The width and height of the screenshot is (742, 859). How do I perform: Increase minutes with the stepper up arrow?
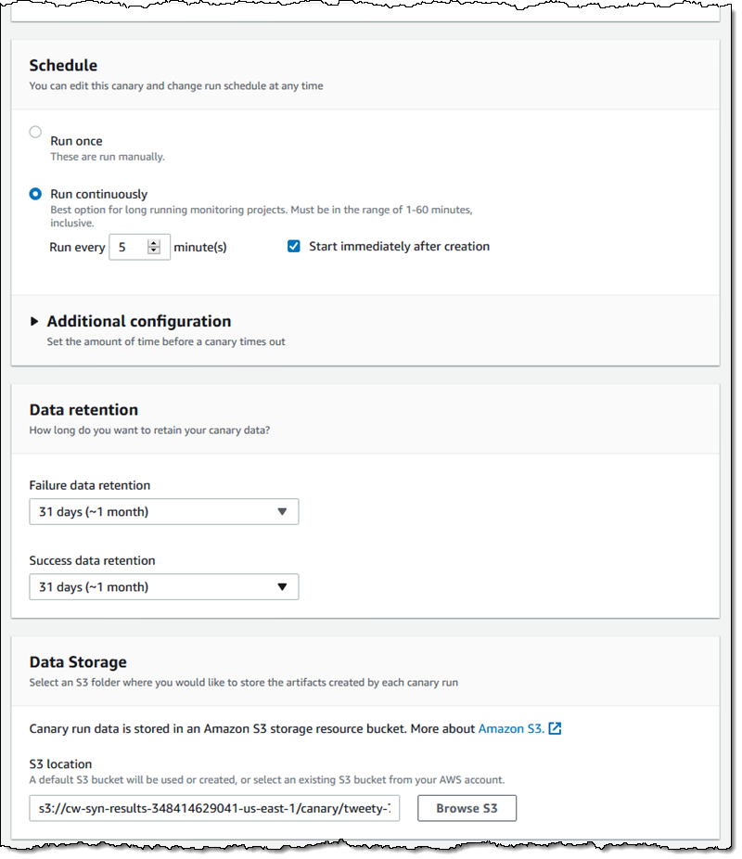[154, 243]
